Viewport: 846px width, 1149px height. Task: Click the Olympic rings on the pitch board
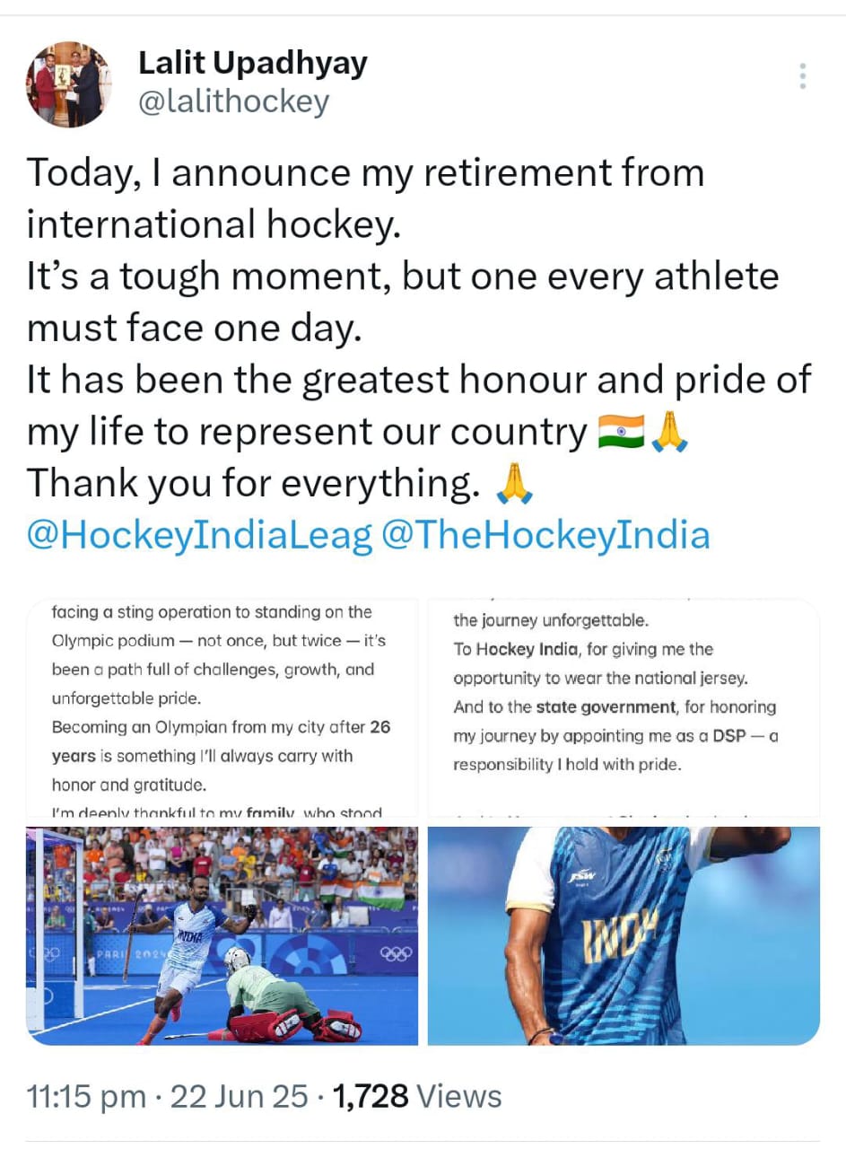click(396, 953)
